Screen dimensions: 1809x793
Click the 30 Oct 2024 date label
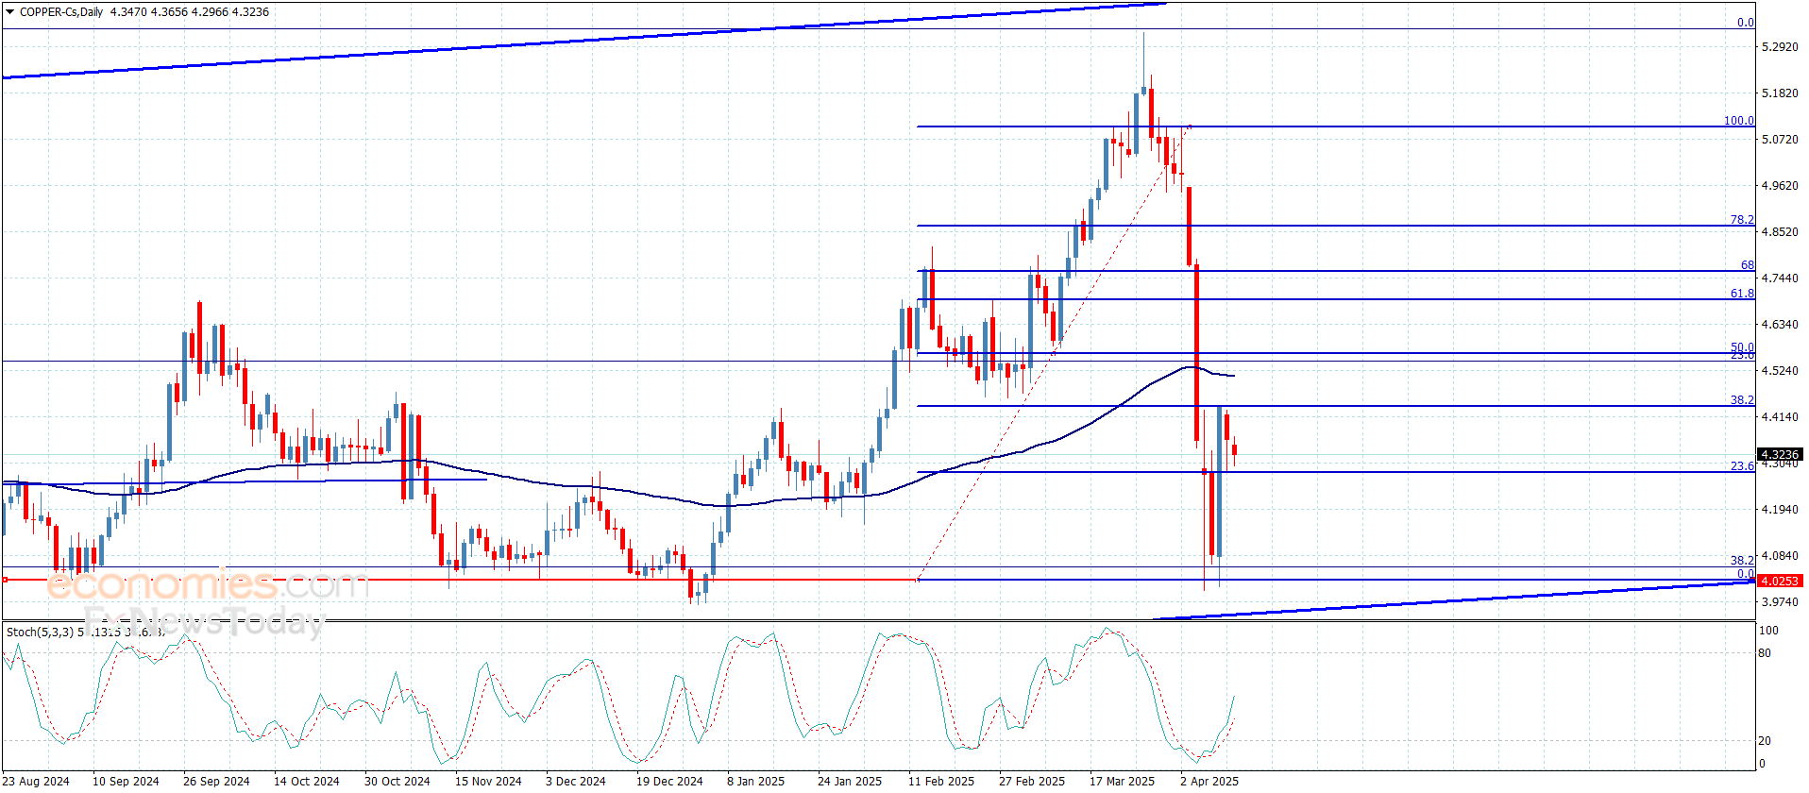397,782
